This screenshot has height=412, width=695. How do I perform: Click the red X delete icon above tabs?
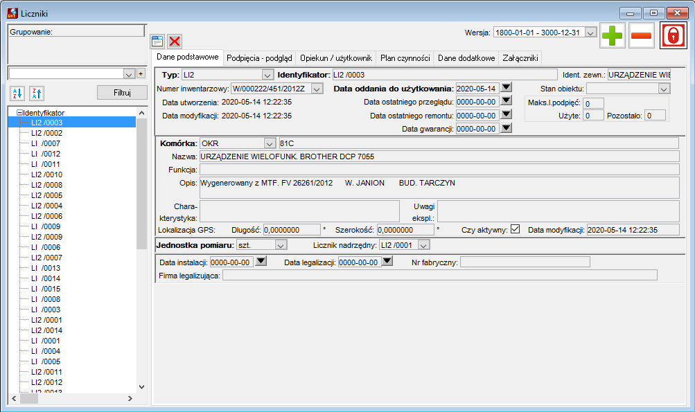(175, 42)
